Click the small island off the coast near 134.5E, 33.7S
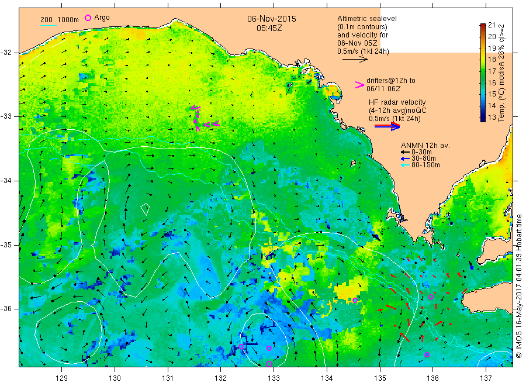526x386 pixels. pyautogui.click(x=353, y=163)
